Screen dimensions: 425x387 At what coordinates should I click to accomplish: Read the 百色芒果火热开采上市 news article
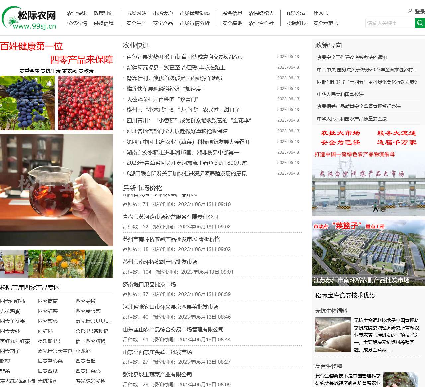click(185, 57)
